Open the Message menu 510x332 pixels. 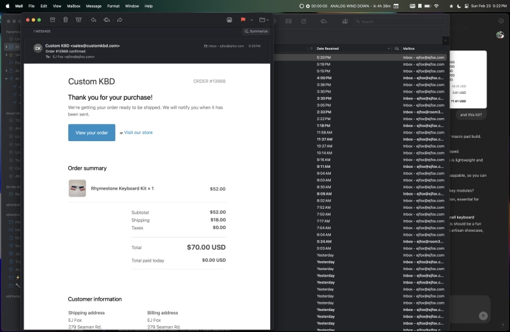point(94,6)
